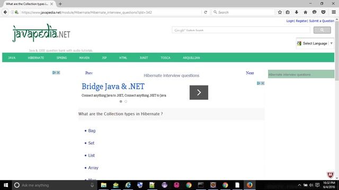Open the JUNIT menu item
Screen dimensions: 339x190
pos(144,58)
